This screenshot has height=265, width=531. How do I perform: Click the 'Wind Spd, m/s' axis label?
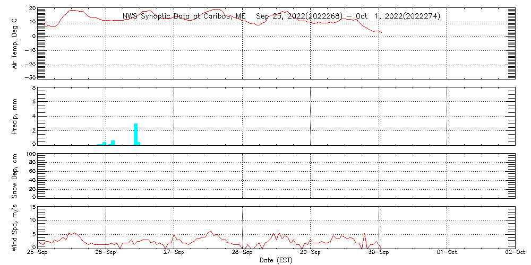[15, 227]
